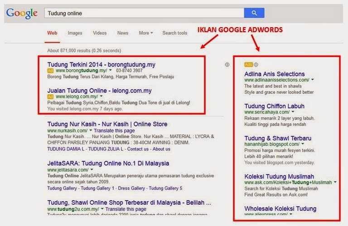348x226 pixels.
Task: Click the www.lelong.com.my/ green URL
Action: pyautogui.click(x=77, y=96)
